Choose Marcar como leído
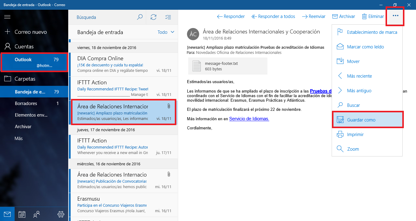The width and height of the screenshot is (416, 221). (367, 47)
